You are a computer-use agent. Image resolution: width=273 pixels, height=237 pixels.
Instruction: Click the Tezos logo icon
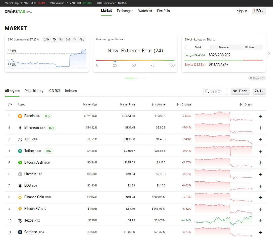20,221
